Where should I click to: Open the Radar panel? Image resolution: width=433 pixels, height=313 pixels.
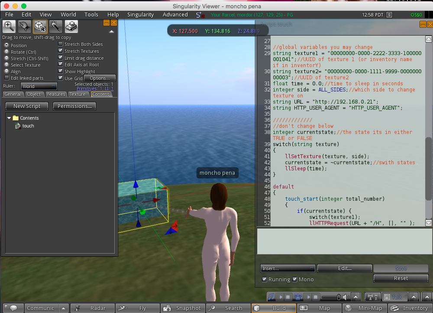tap(93, 308)
